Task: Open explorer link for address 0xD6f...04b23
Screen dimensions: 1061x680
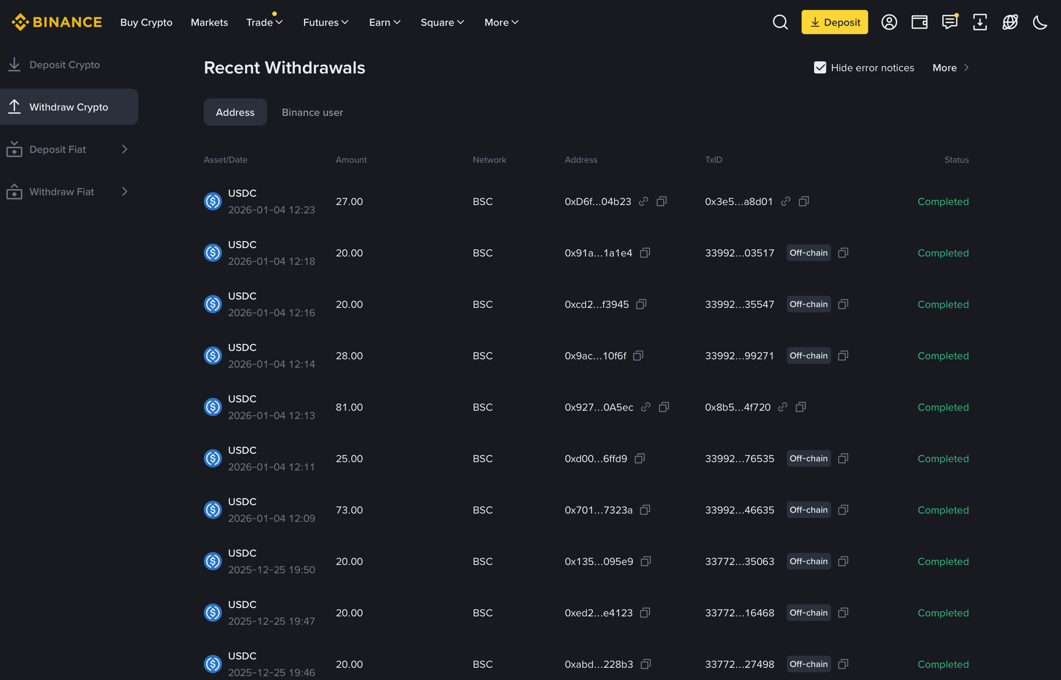Action: (x=643, y=202)
